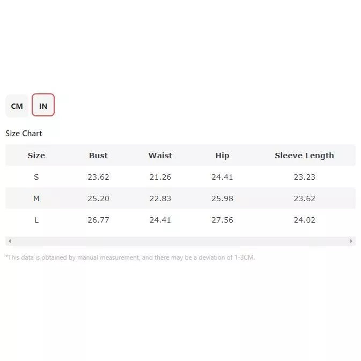Click the horizontal scrollbar track

(180, 241)
